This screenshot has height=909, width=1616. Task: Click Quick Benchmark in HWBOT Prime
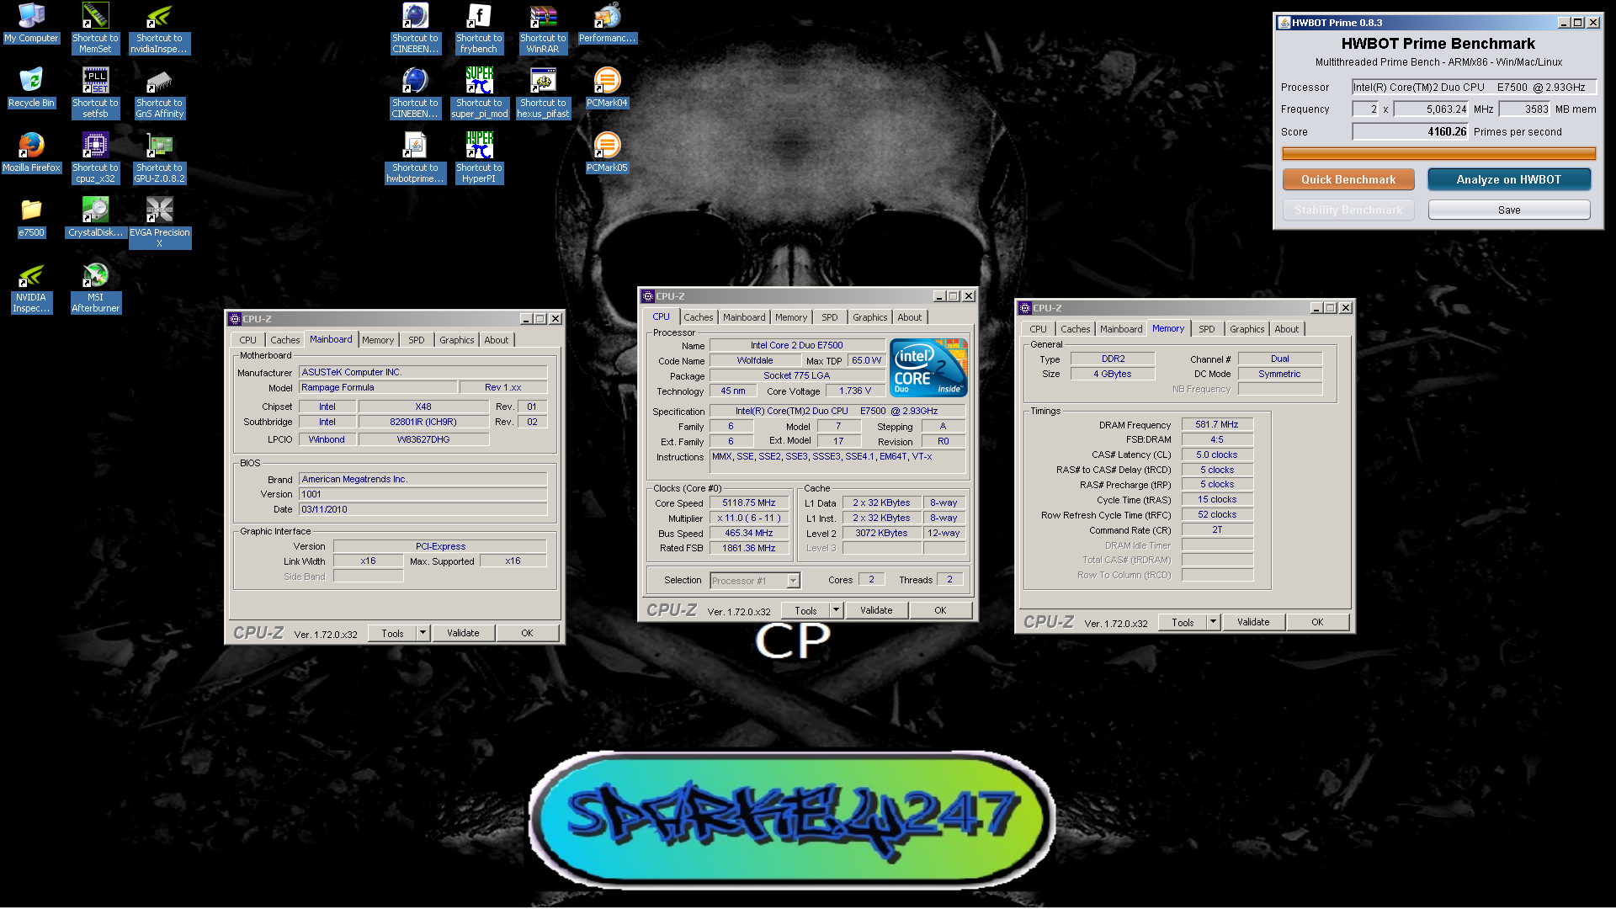[1348, 179]
